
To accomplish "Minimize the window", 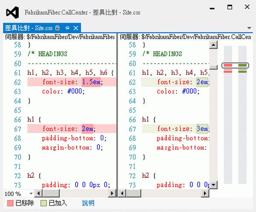I will pos(212,9).
